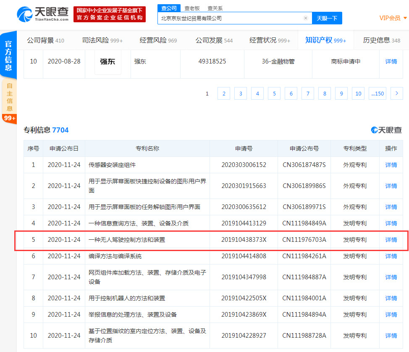Open 详情 for patent CN306189986S

(x=391, y=186)
